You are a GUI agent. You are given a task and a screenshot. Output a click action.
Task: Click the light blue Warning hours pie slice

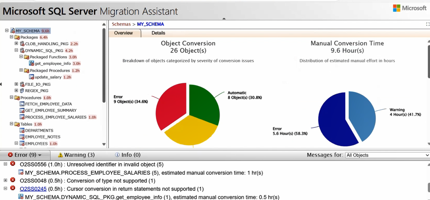tap(363, 114)
